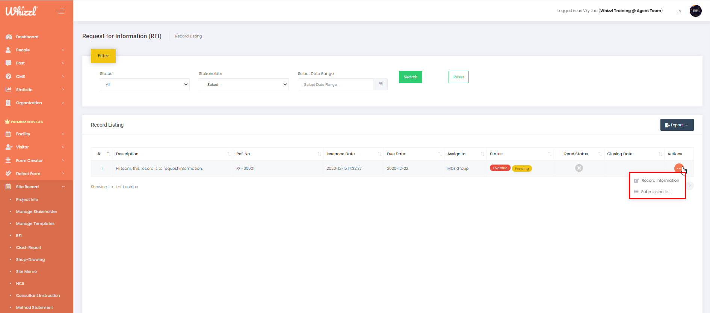Screen dimensions: 710x313
Task: Click the read status X icon
Action: pos(579,168)
